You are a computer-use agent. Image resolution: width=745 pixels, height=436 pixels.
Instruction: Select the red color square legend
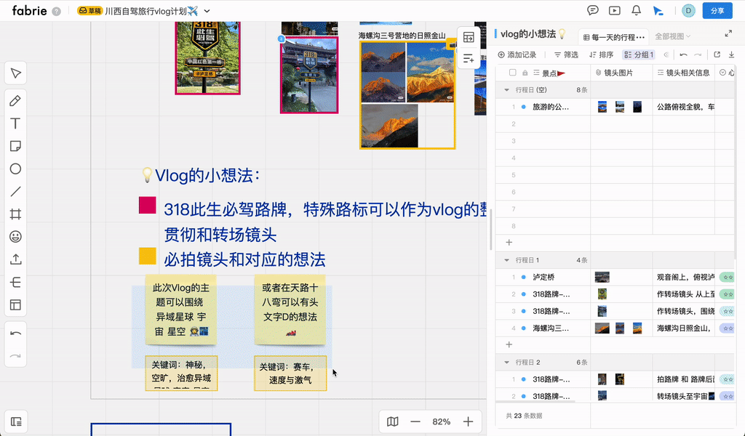point(147,205)
